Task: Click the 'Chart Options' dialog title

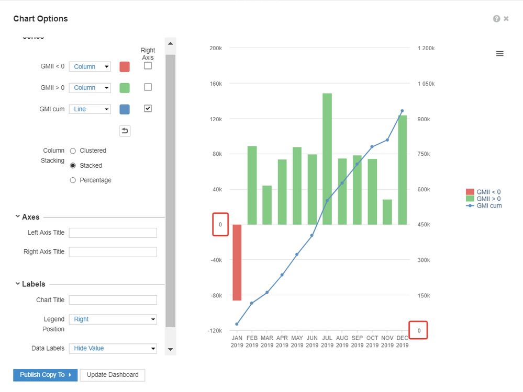Action: coord(40,19)
